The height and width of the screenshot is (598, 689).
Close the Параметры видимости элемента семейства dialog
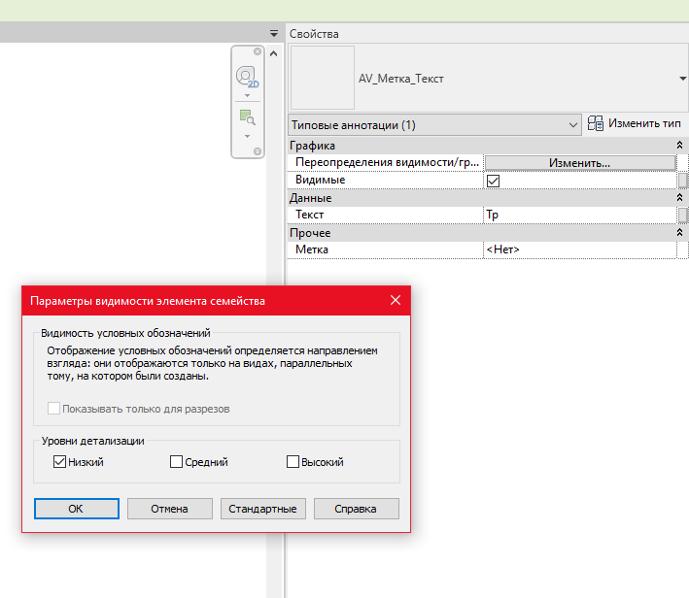(x=395, y=300)
